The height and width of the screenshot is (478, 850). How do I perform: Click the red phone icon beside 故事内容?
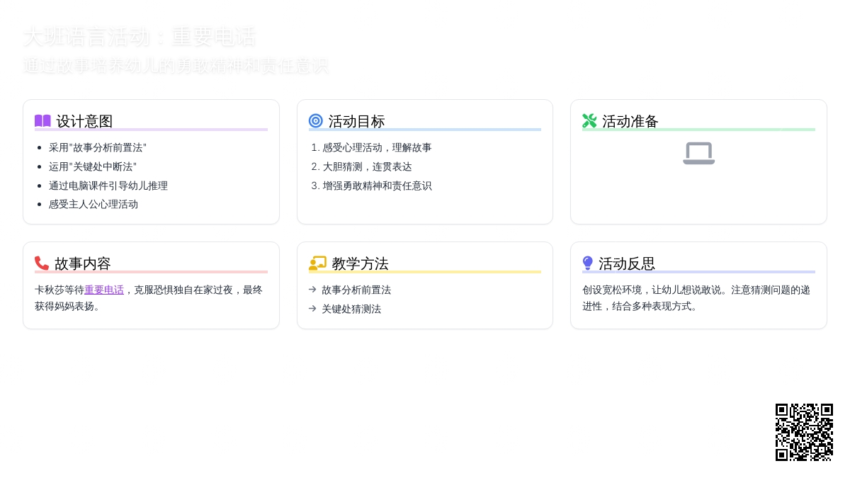pyautogui.click(x=42, y=263)
